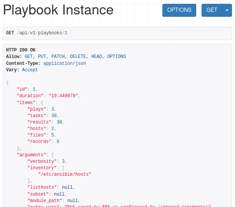Select the Content-Type application/json value
This screenshot has height=207, width=235.
click(x=64, y=63)
